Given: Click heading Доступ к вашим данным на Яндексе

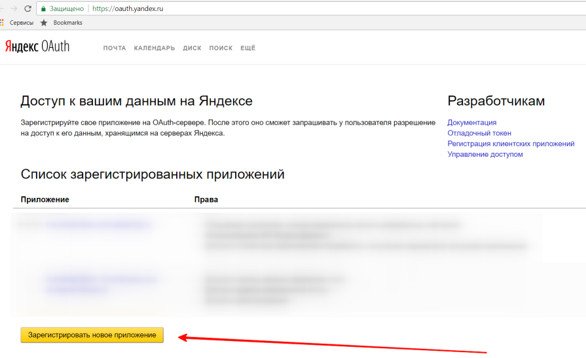Looking at the screenshot, I should 136,101.
